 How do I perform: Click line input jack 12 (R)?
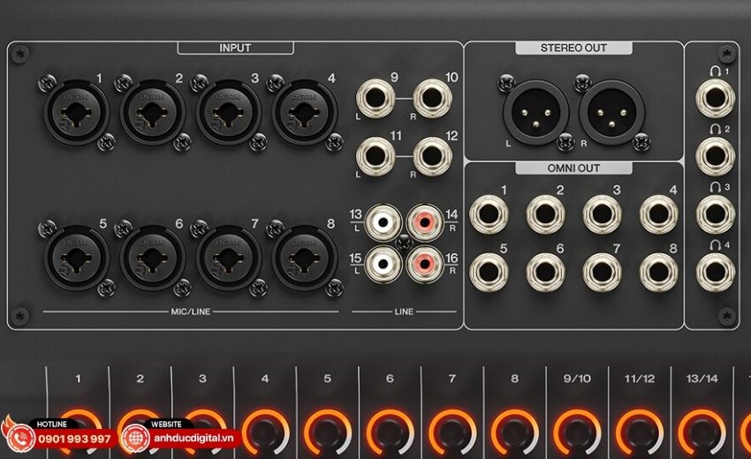(x=433, y=156)
